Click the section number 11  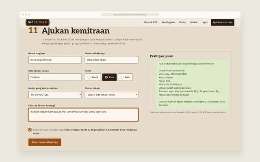click(33, 30)
